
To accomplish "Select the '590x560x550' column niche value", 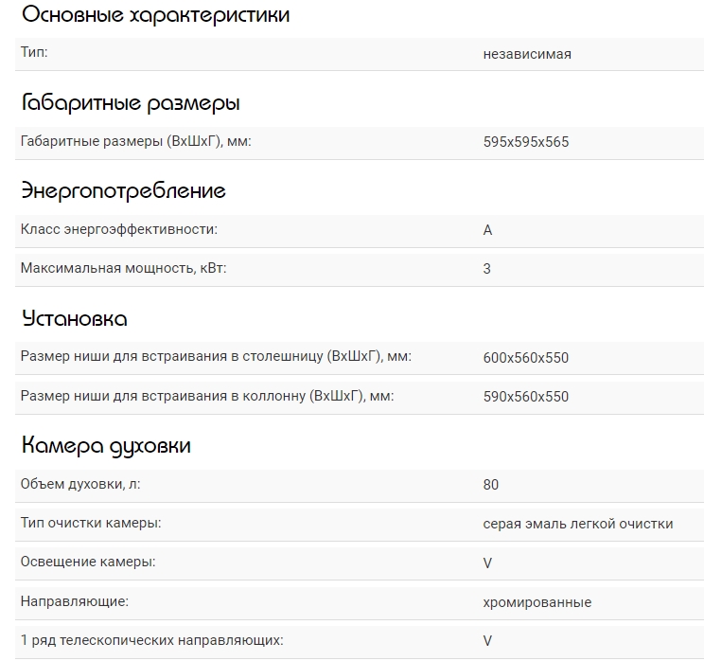I will (526, 397).
